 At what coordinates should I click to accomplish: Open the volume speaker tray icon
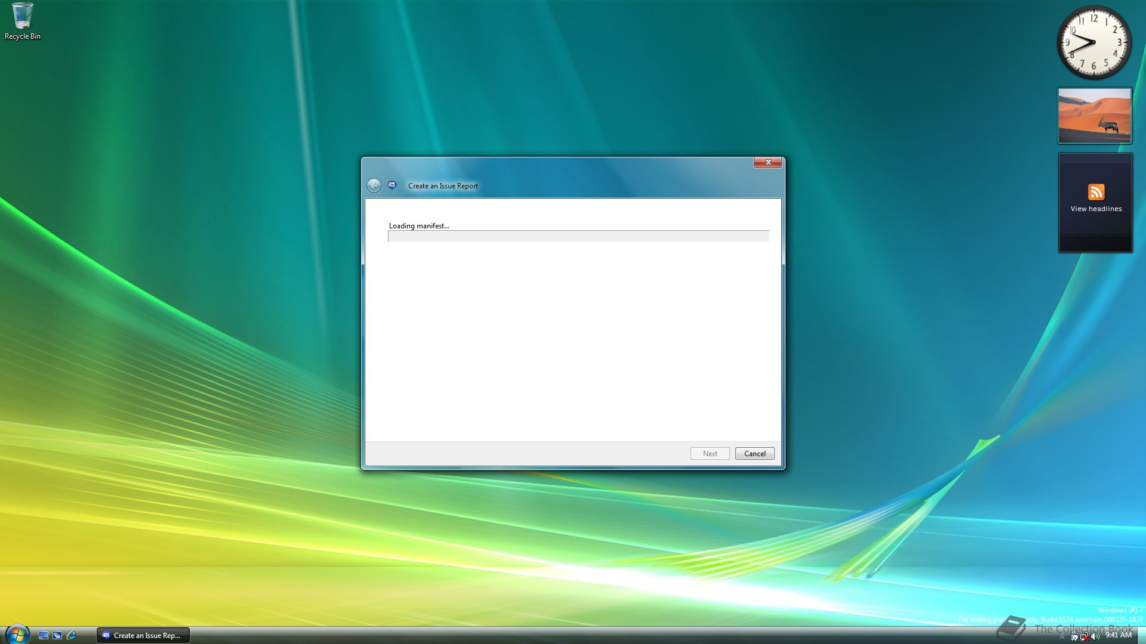click(x=1095, y=636)
